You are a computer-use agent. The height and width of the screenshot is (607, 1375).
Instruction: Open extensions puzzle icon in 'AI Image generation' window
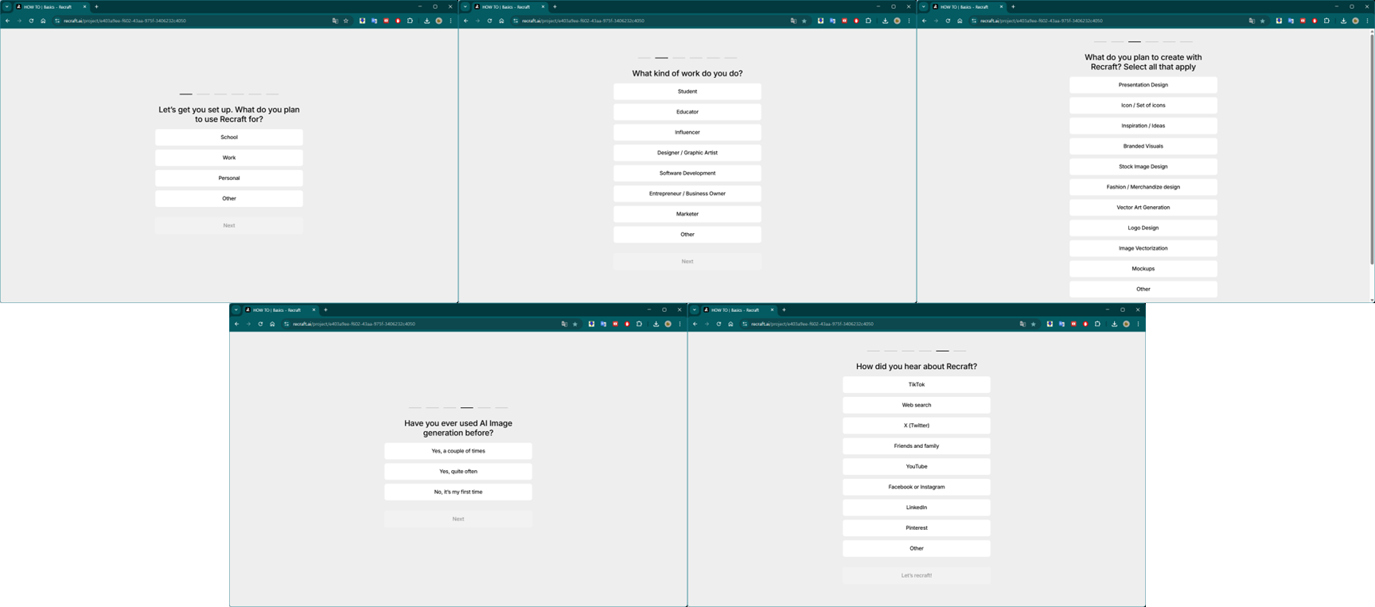639,324
